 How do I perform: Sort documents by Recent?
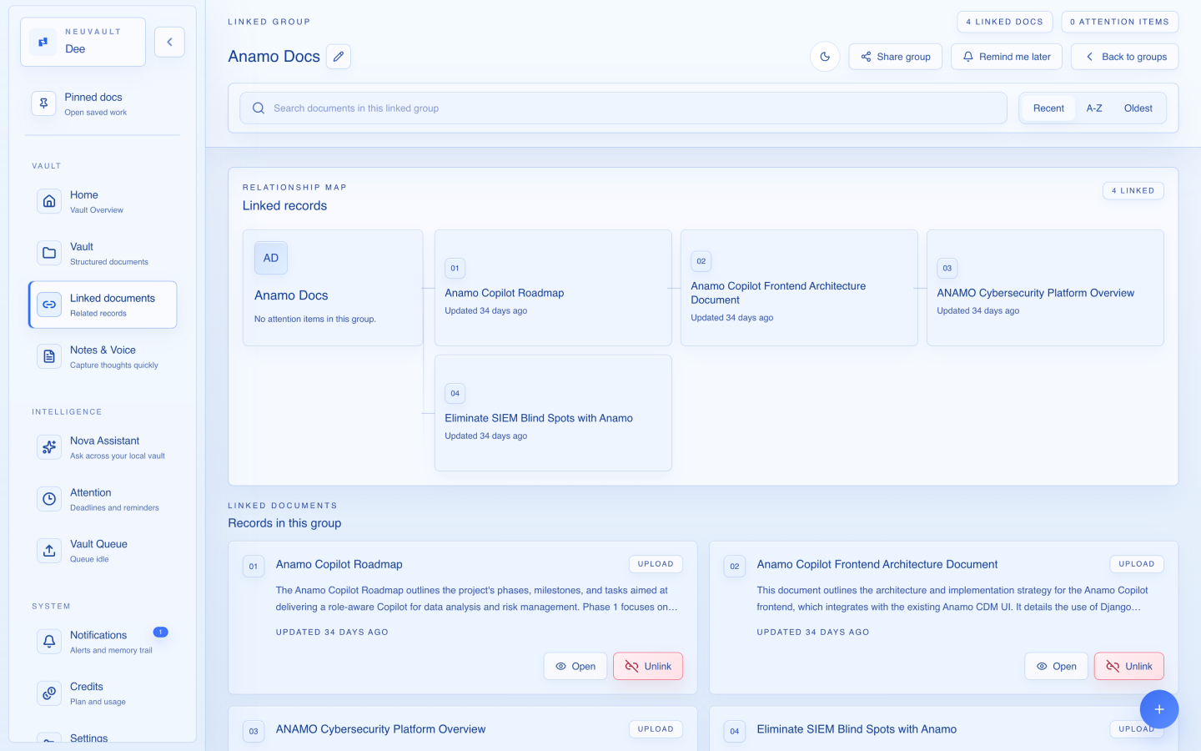click(1048, 108)
